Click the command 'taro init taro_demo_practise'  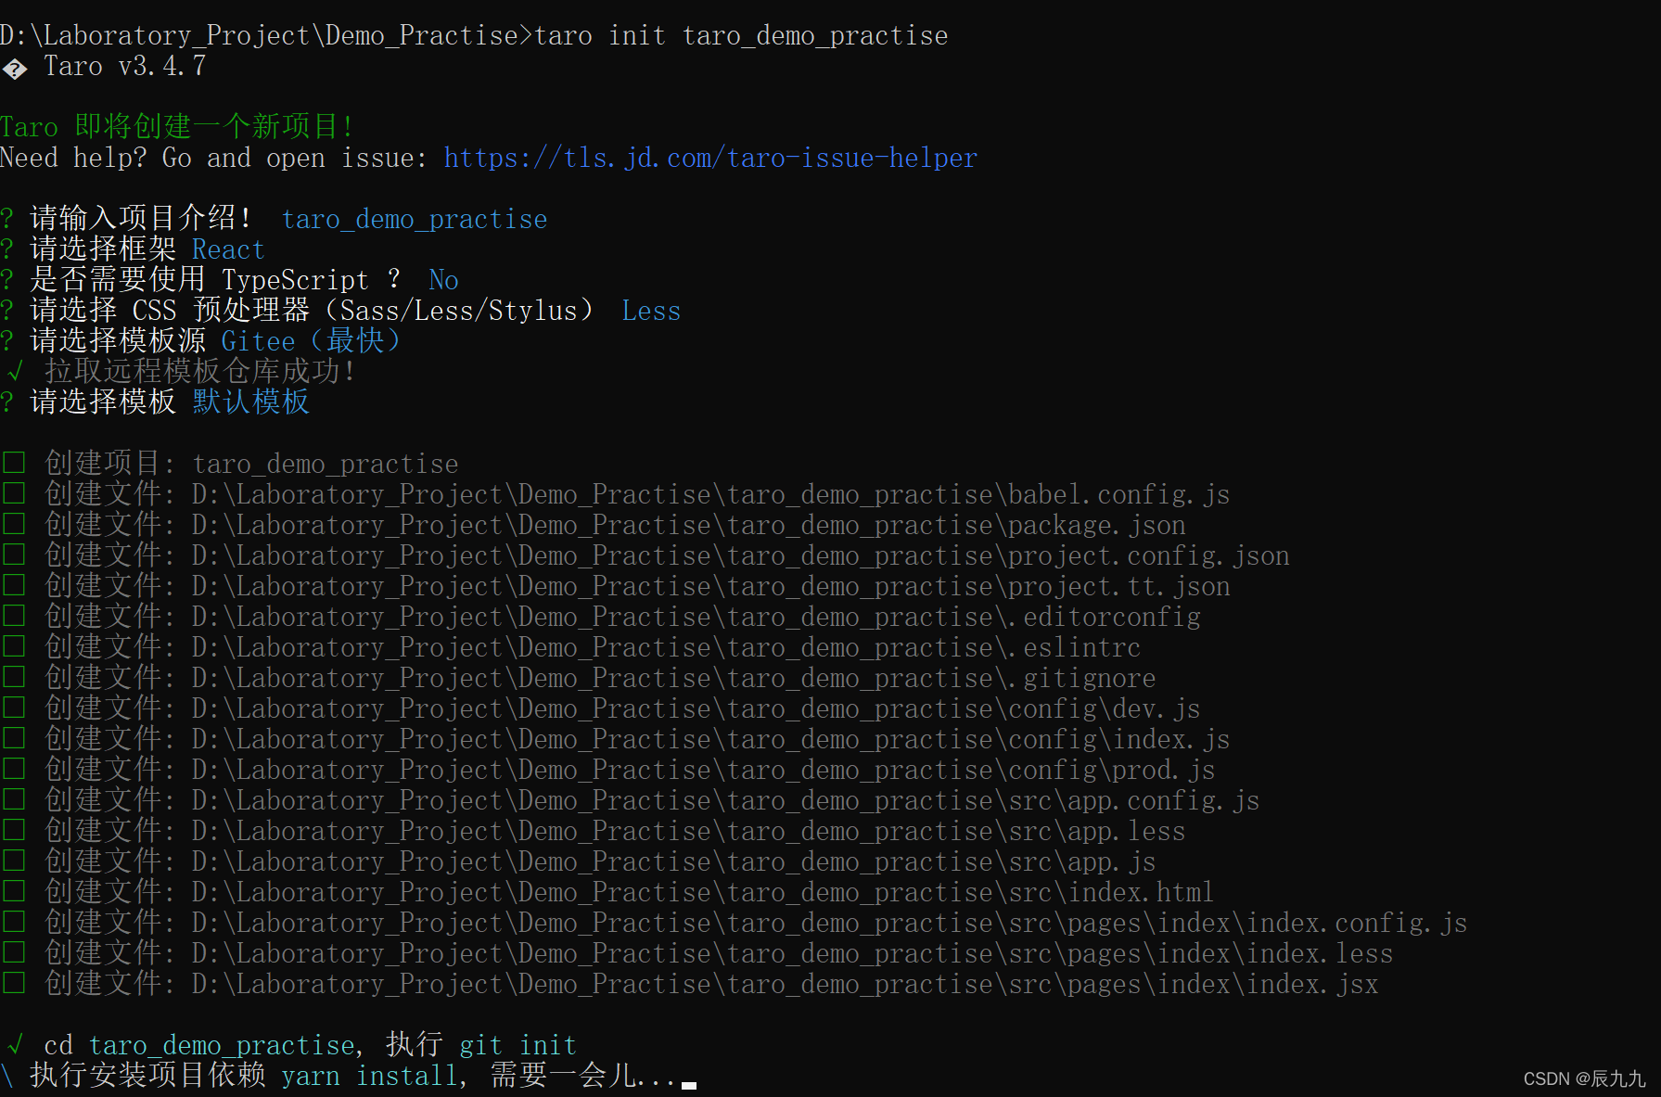(741, 36)
